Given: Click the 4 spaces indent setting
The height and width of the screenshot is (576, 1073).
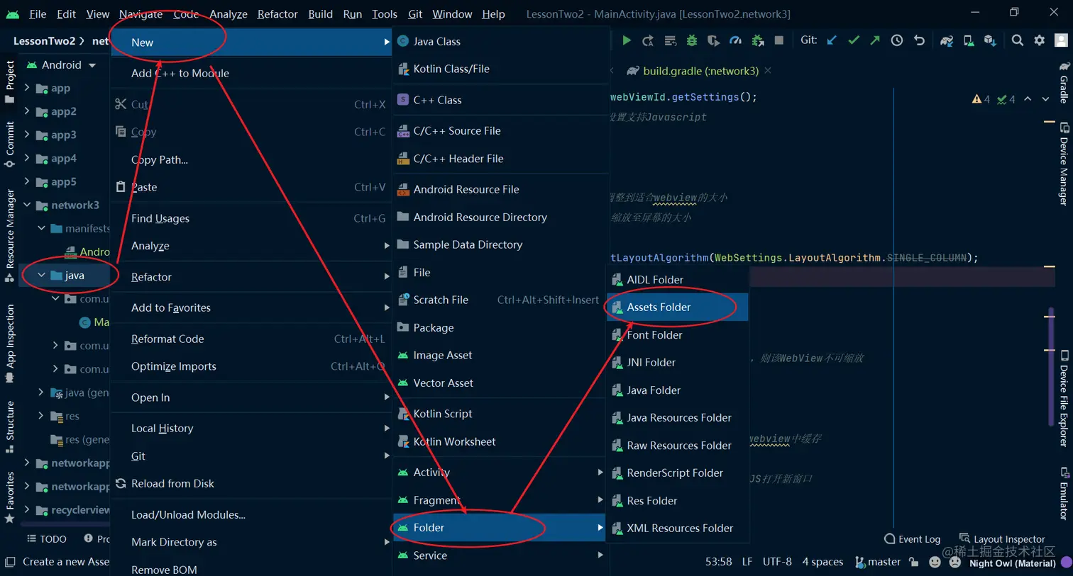Looking at the screenshot, I should click(822, 562).
